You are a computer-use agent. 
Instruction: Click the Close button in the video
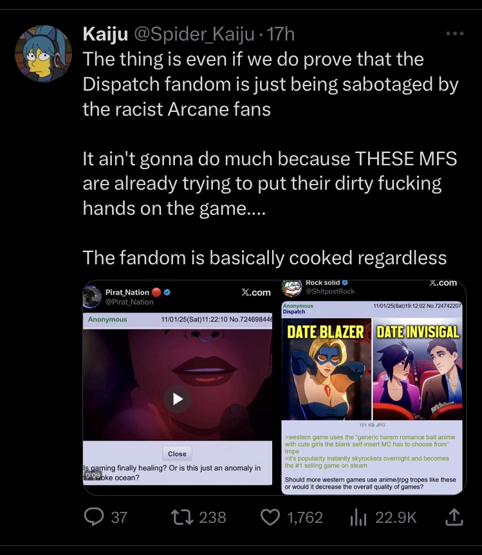[177, 453]
